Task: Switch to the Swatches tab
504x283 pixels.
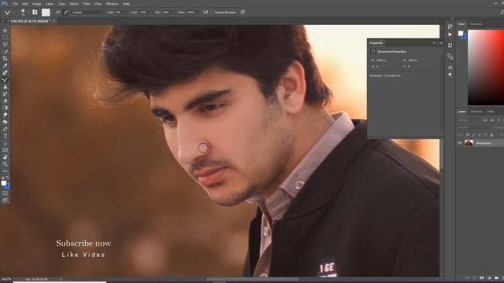Action: (x=476, y=24)
